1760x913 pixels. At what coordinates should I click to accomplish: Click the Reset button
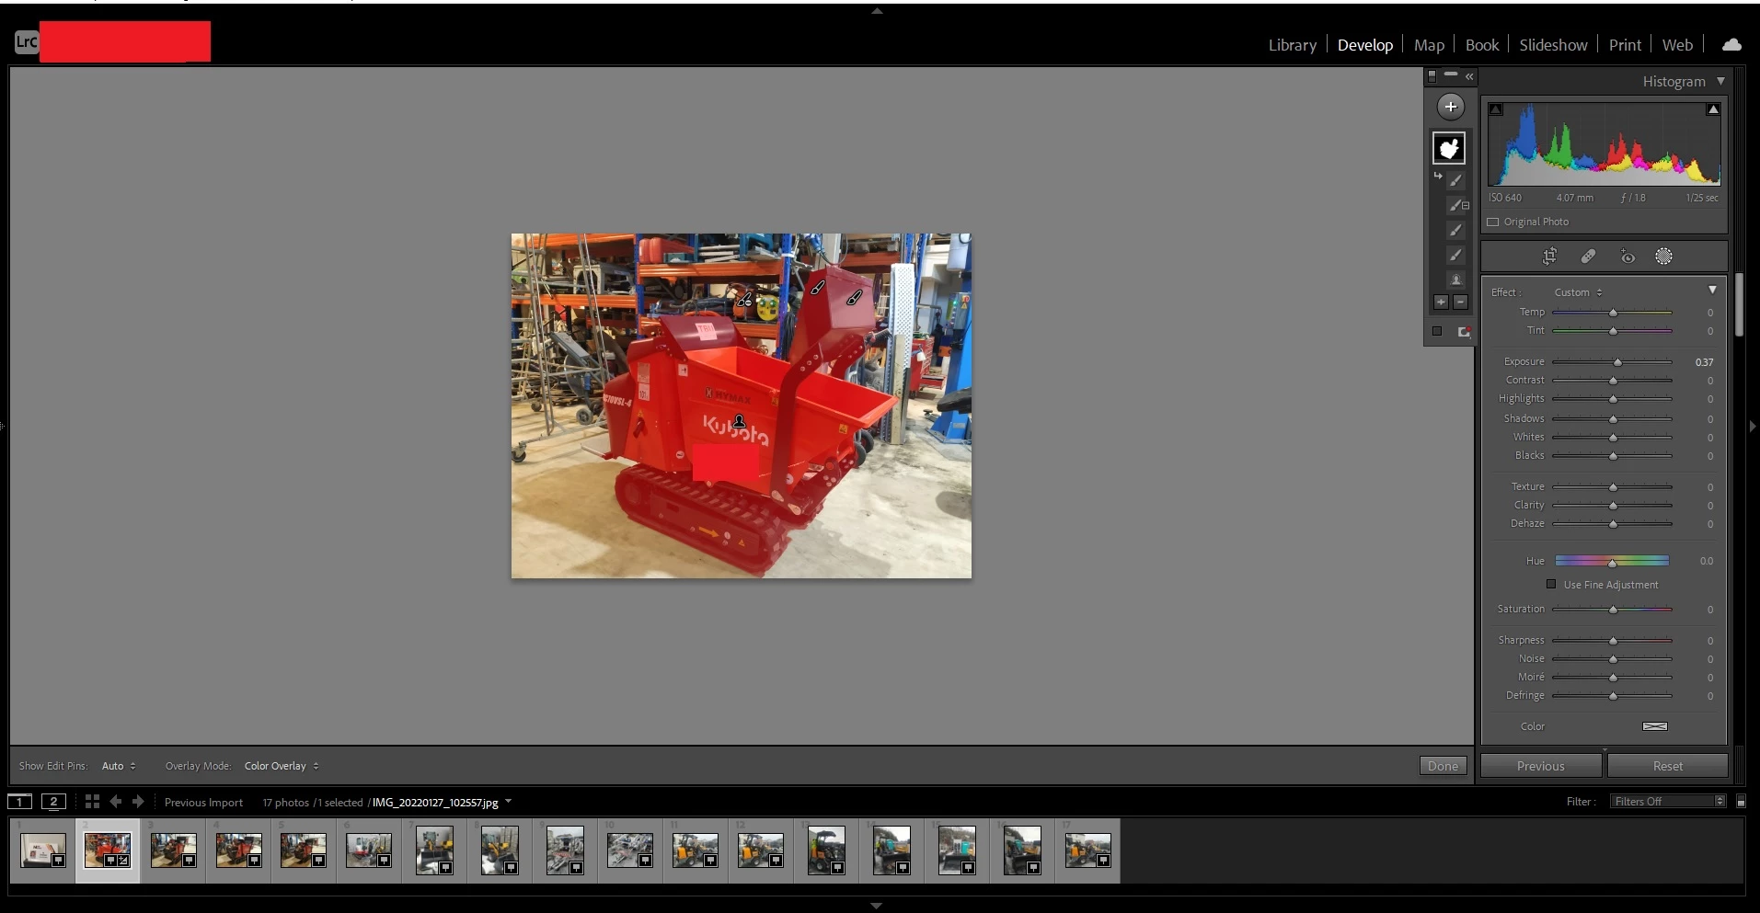1667,766
